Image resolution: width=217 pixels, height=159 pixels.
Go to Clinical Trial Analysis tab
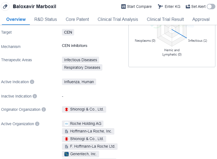[118, 20]
